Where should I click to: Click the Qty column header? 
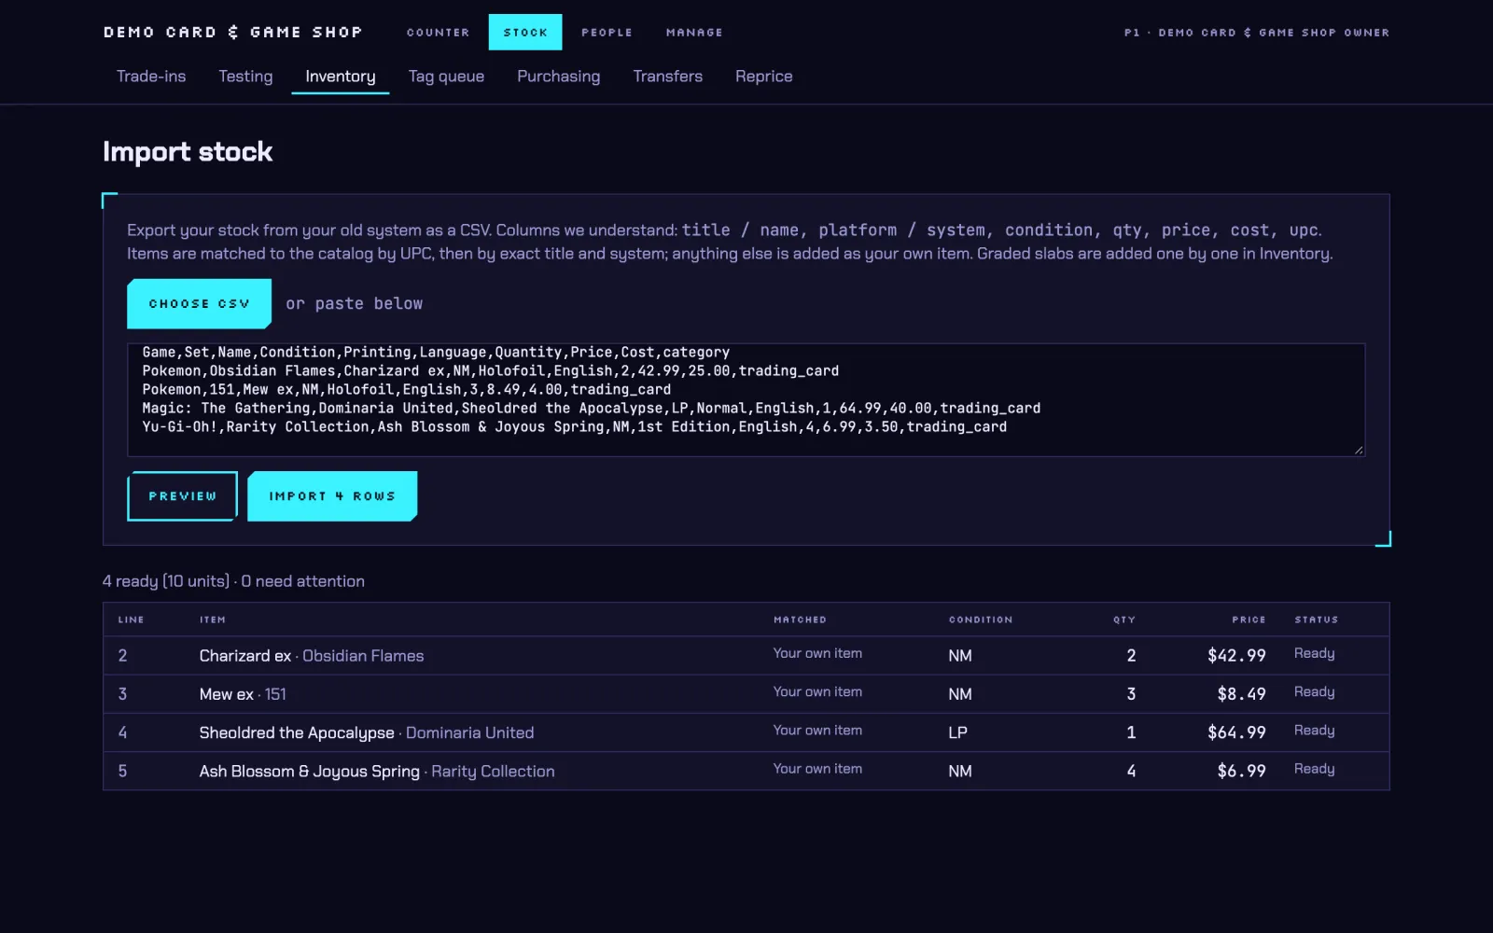(1124, 620)
